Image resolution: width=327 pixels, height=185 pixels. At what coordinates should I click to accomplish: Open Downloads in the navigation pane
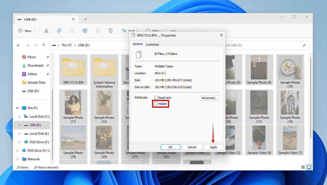coord(35,65)
